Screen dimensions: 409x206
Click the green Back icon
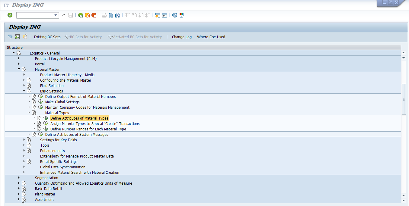pyautogui.click(x=80, y=15)
